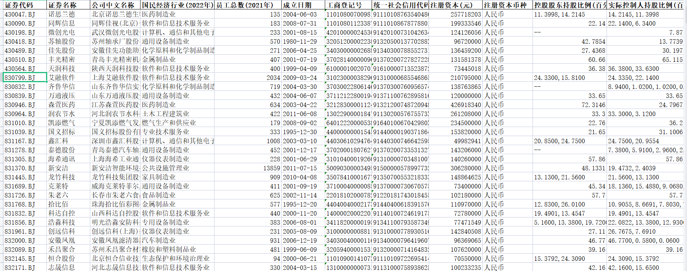Select the name cell 艾融软件
The image size is (687, 271).
[x=68, y=78]
